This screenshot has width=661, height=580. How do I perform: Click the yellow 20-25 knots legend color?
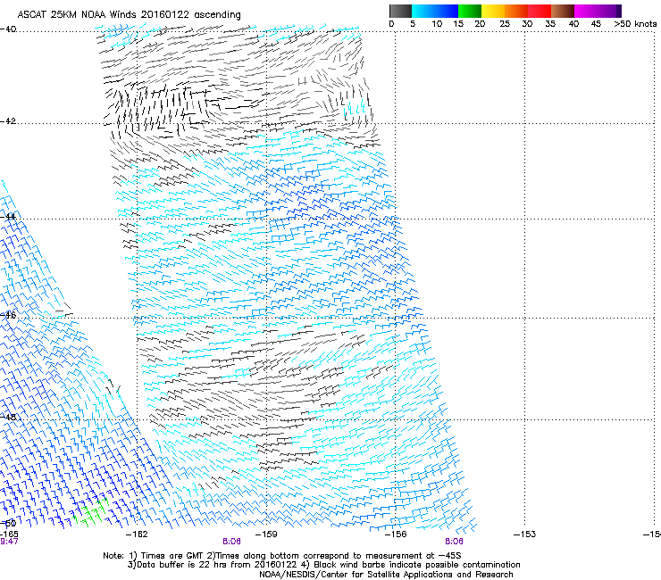493,11
